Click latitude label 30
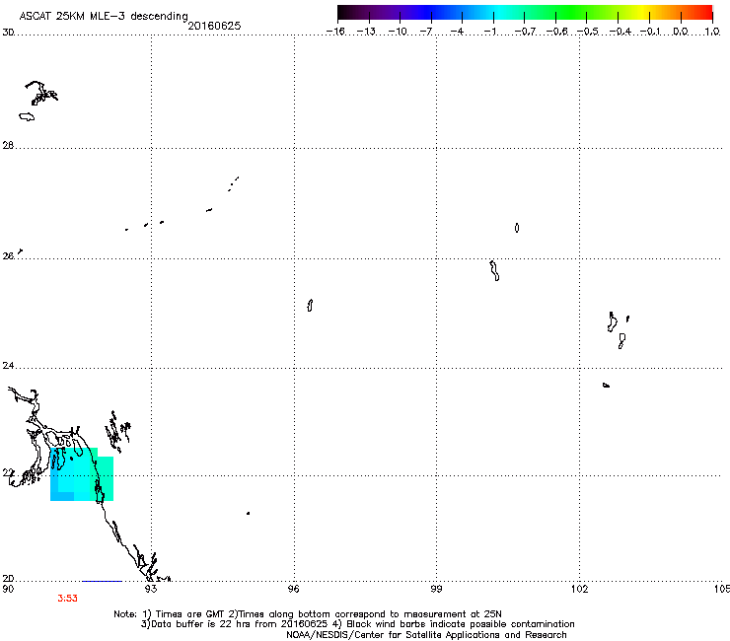This screenshot has width=730, height=641. point(8,33)
